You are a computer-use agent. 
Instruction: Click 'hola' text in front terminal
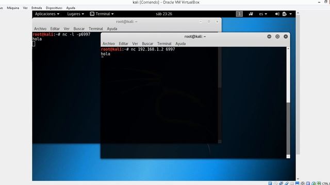click(x=105, y=54)
